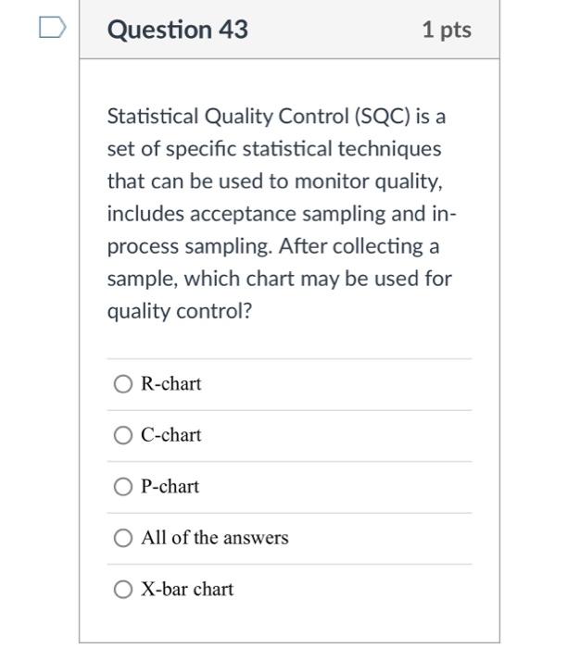Click the 'All of the answers' label text
Screen dimensions: 580x648
coord(215,538)
